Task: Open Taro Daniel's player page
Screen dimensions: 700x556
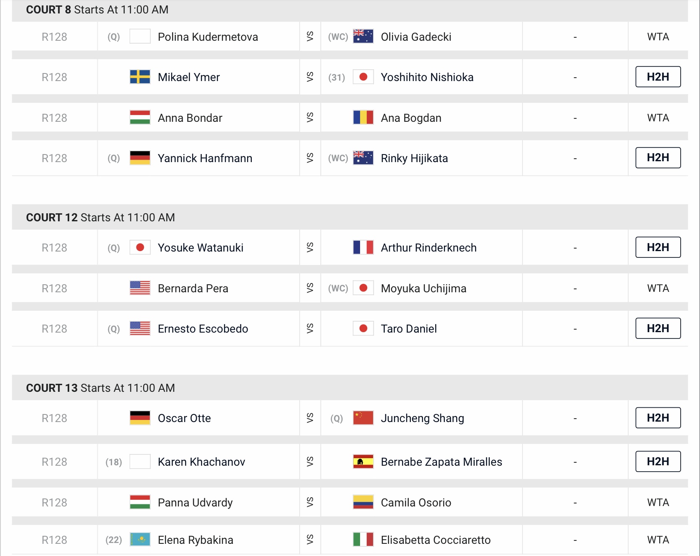Action: pyautogui.click(x=408, y=329)
